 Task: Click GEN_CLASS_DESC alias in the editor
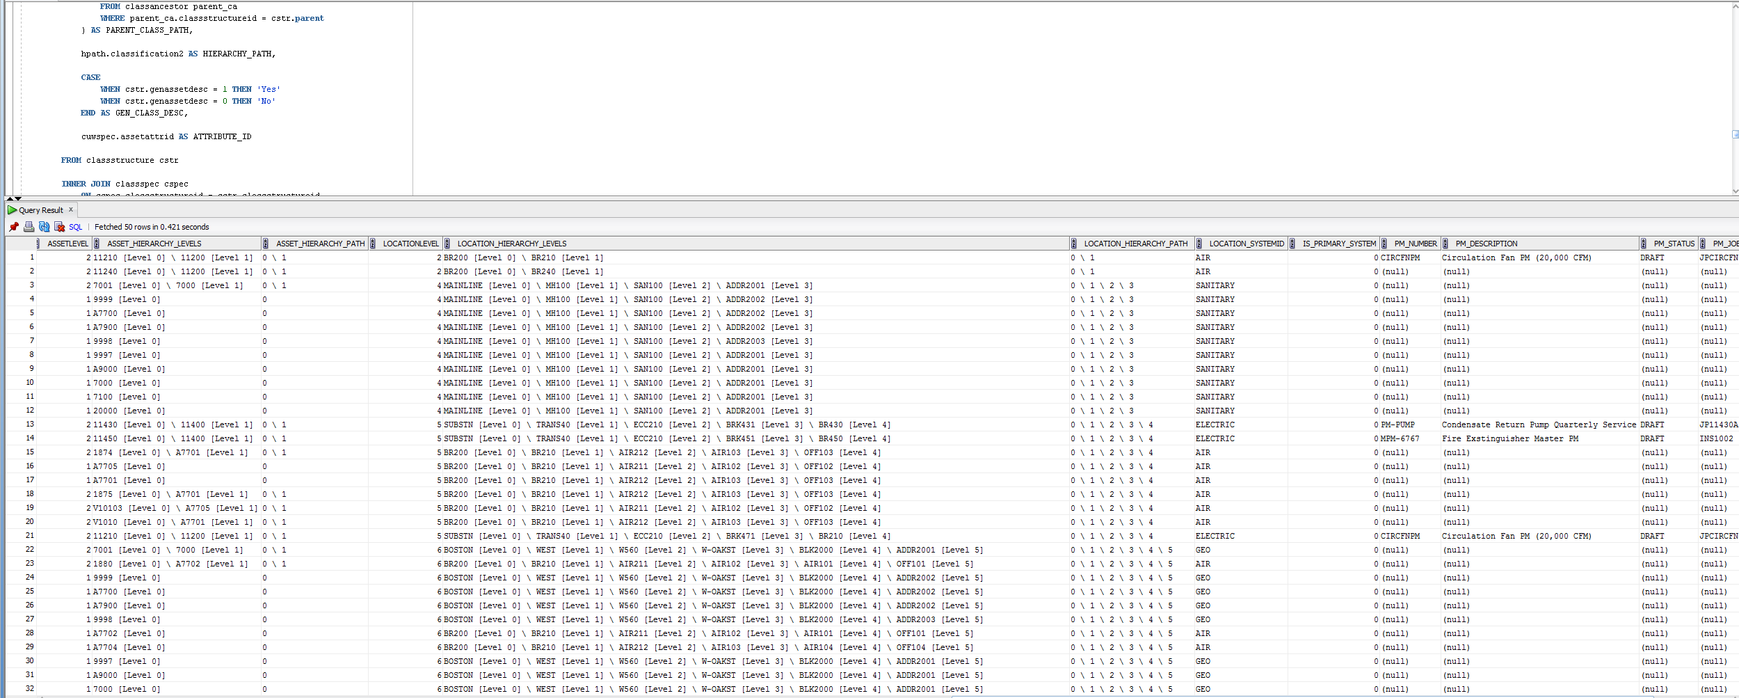tap(149, 113)
